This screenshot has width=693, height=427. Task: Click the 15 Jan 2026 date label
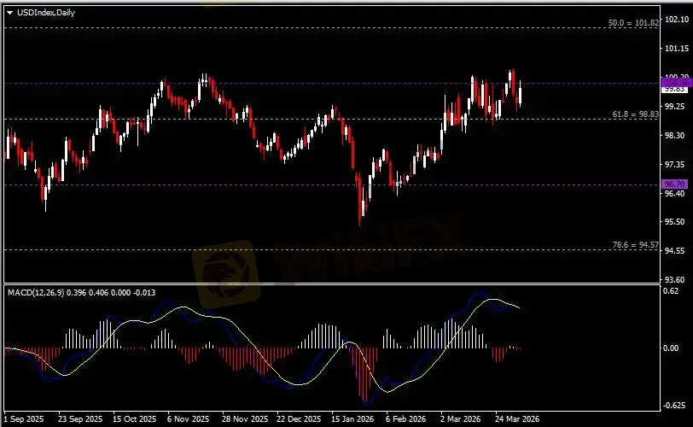(x=352, y=418)
